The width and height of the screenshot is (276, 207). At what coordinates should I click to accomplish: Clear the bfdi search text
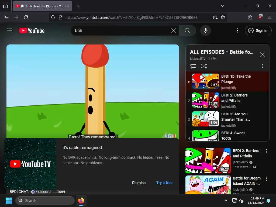(x=173, y=30)
